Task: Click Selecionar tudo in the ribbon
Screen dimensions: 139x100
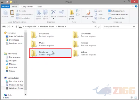Action: coord(116,11)
